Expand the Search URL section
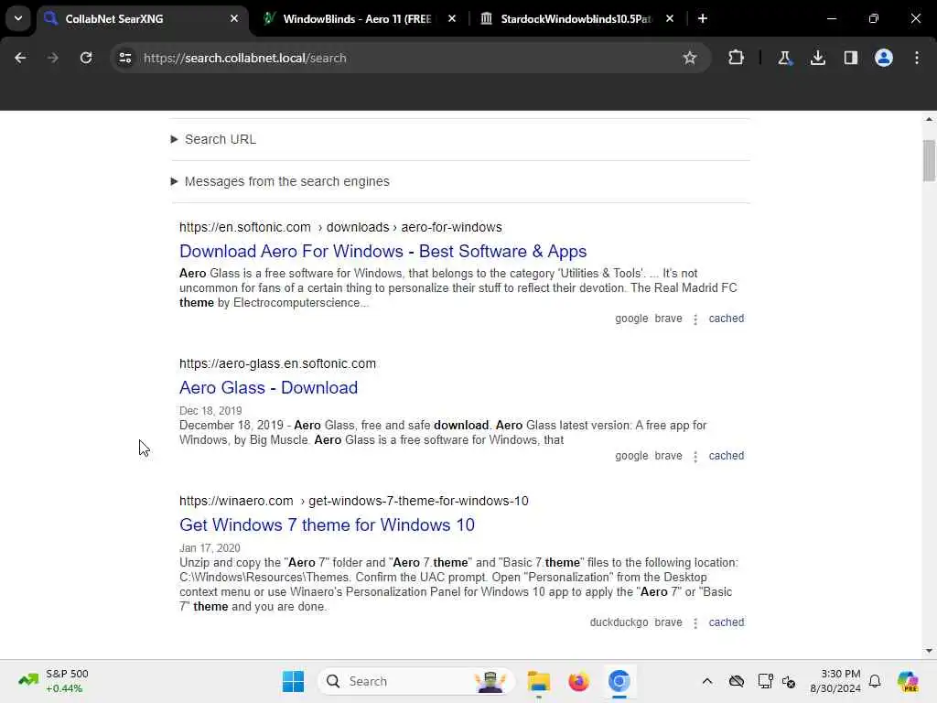 pos(213,139)
